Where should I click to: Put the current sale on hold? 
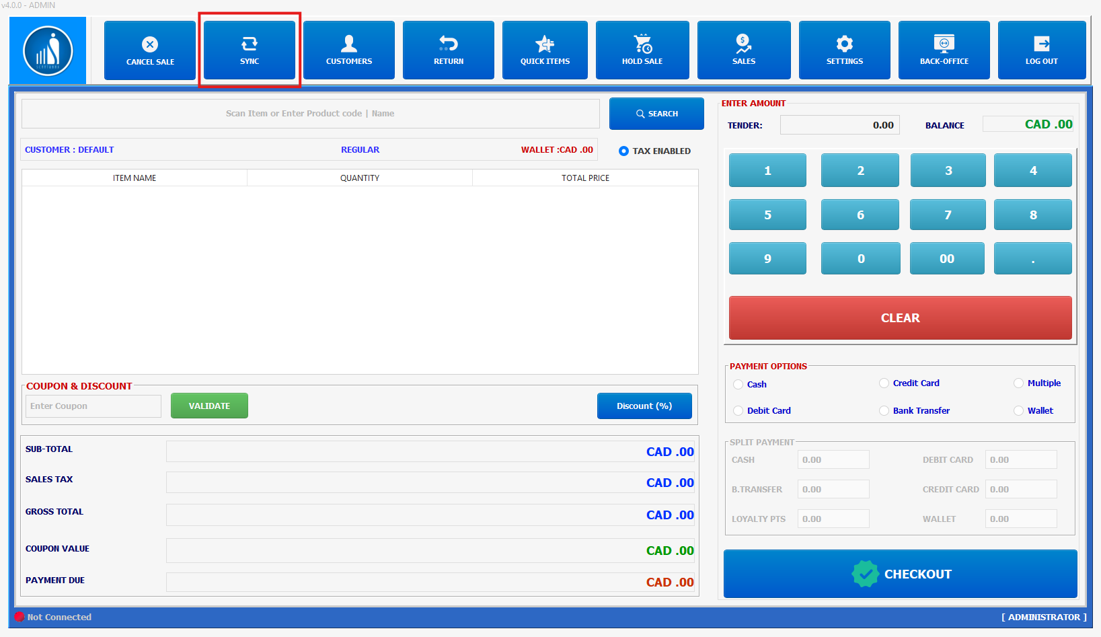pyautogui.click(x=642, y=50)
